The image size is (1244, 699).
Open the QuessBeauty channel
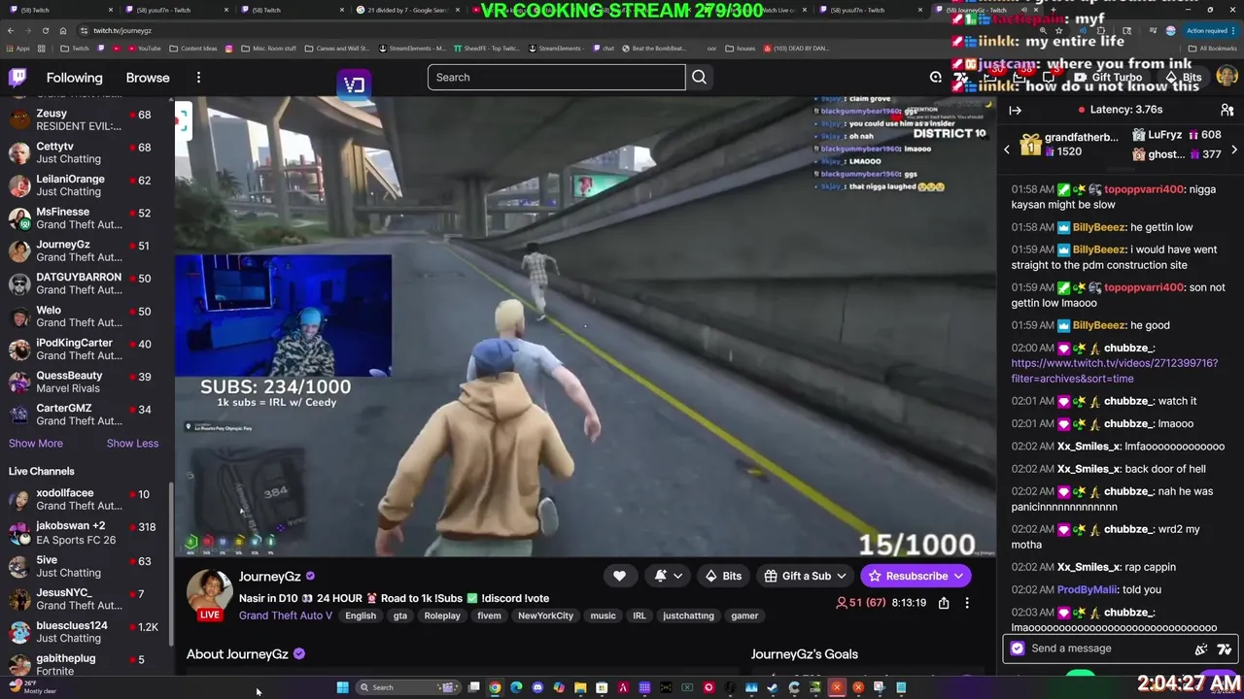(x=86, y=382)
